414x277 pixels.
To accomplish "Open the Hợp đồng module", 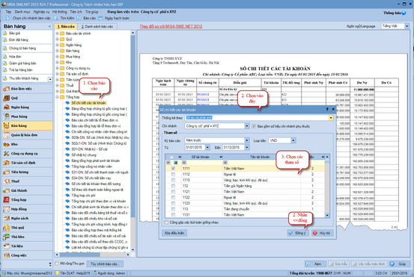I will tap(27, 209).
